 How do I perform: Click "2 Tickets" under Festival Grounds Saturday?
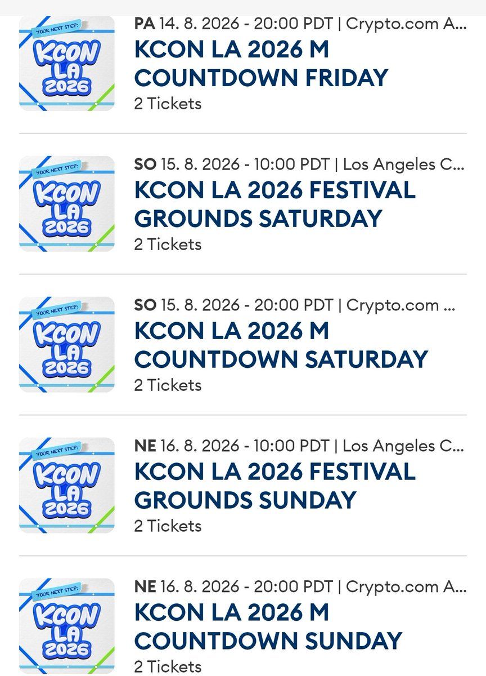tap(168, 244)
